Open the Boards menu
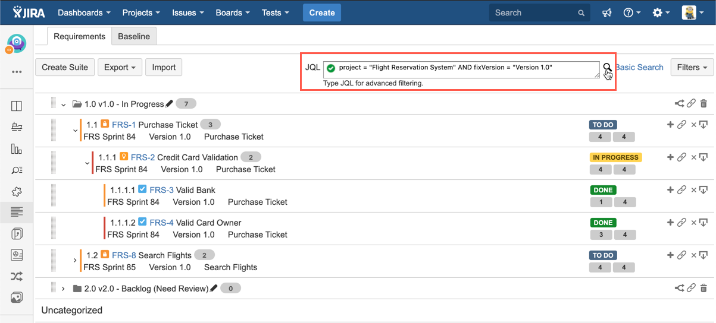The width and height of the screenshot is (716, 323). pyautogui.click(x=233, y=12)
